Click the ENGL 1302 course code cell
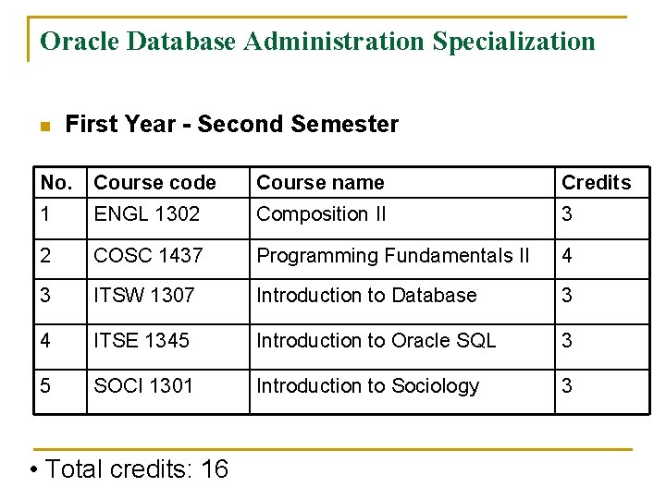 pyautogui.click(x=146, y=214)
